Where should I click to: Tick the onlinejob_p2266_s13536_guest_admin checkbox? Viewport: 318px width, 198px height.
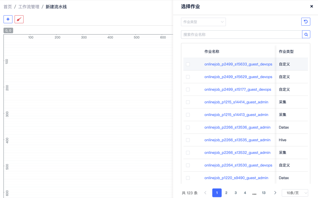[188, 127]
